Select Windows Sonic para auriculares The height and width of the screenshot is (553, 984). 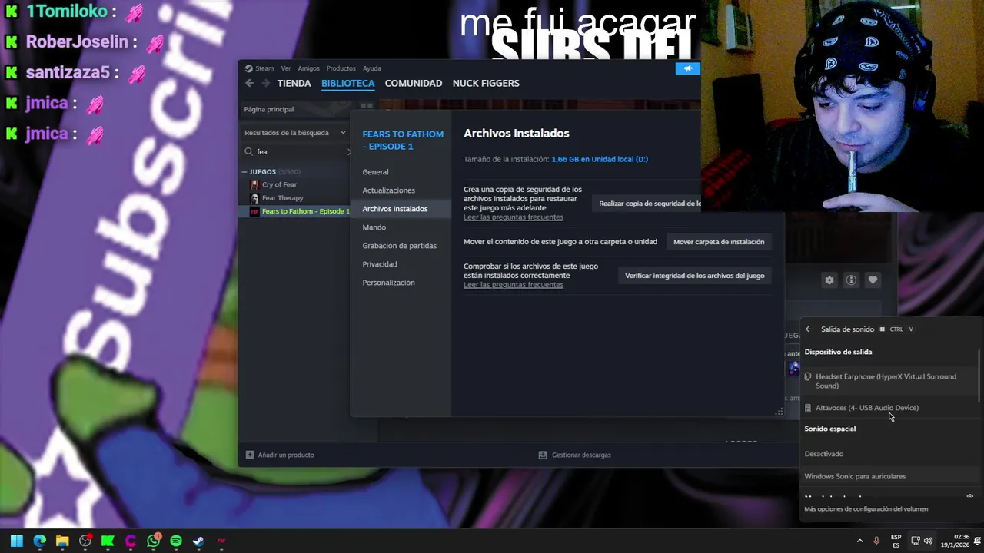point(888,476)
